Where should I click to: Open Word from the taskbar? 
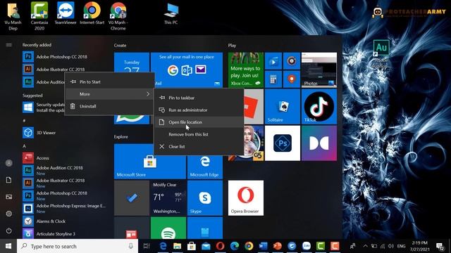[263, 246]
